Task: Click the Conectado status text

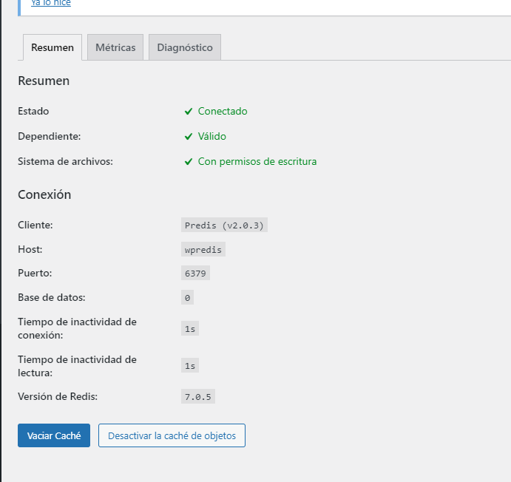Action: click(x=223, y=112)
